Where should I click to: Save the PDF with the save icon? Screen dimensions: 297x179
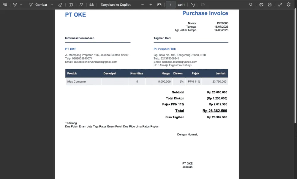pos(270,4)
